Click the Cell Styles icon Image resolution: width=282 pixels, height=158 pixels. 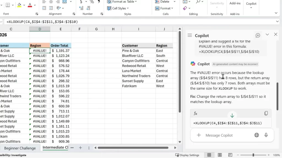[x=110, y=8]
